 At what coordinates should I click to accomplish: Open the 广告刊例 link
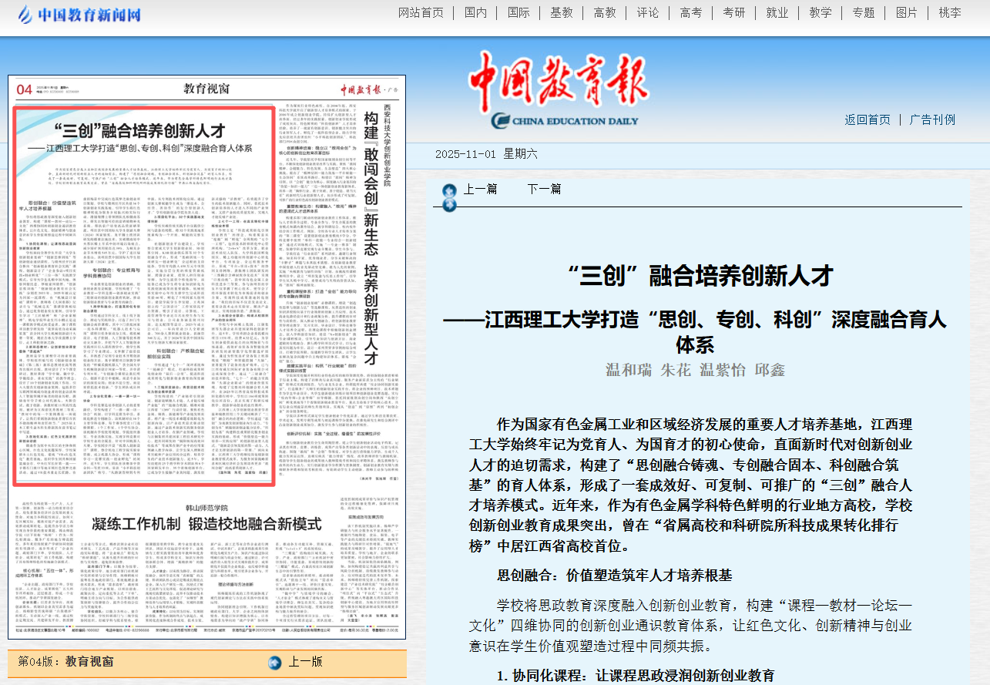tap(932, 119)
